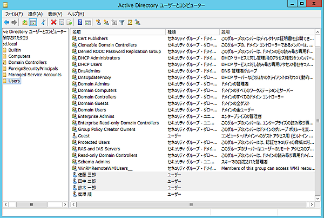Select Cert Publishers group
Image resolution: width=324 pixels, height=218 pixels.
pyautogui.click(x=93, y=38)
